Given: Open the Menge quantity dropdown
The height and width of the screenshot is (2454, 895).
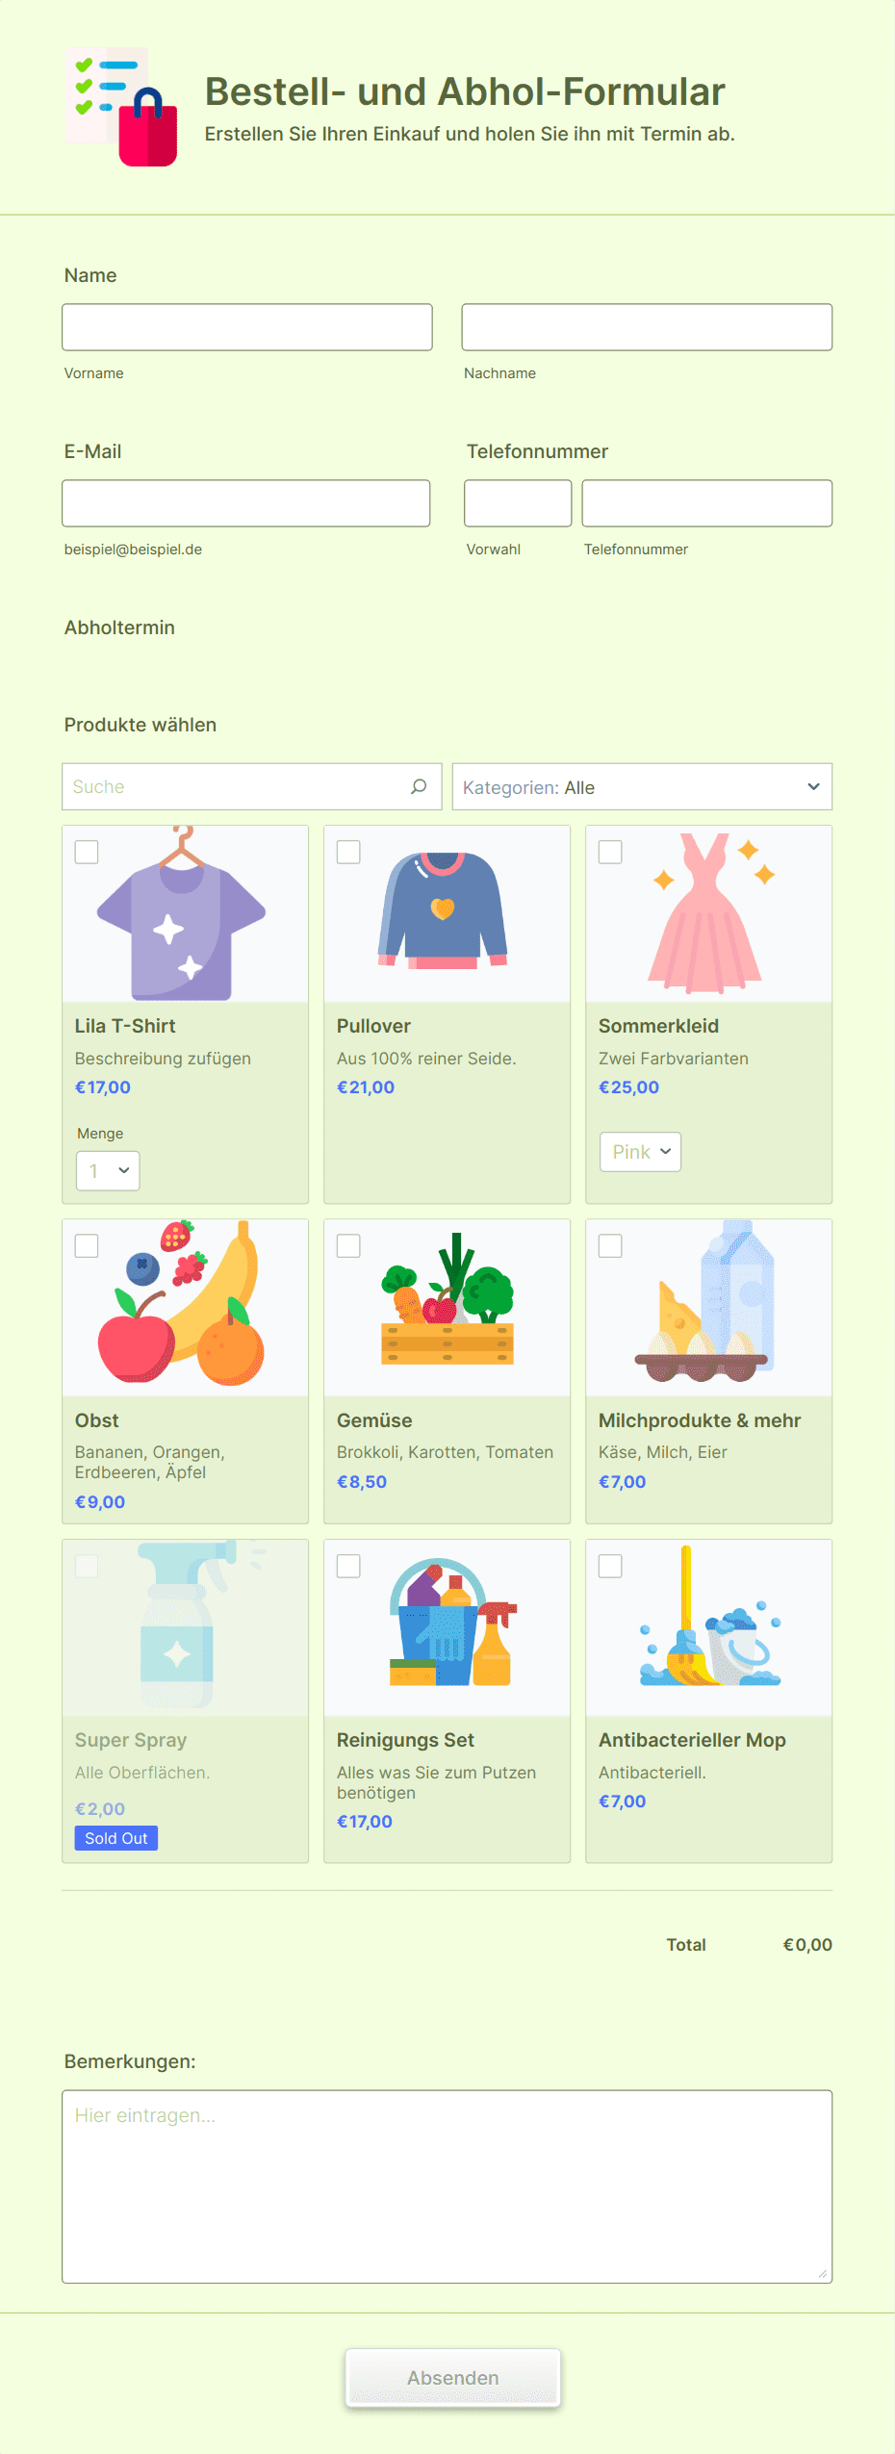Looking at the screenshot, I should [x=108, y=1171].
